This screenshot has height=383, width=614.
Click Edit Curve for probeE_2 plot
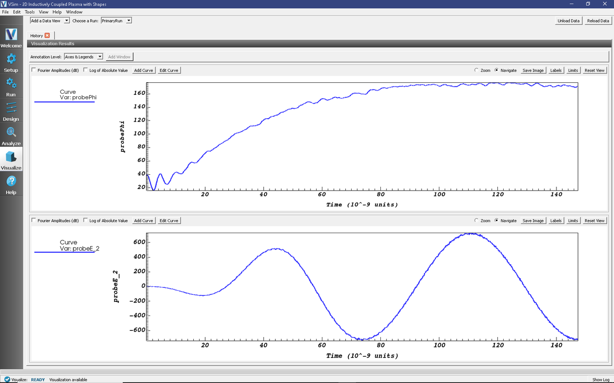(169, 221)
